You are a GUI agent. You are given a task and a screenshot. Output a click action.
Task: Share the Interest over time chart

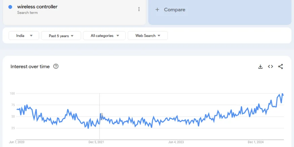(281, 66)
